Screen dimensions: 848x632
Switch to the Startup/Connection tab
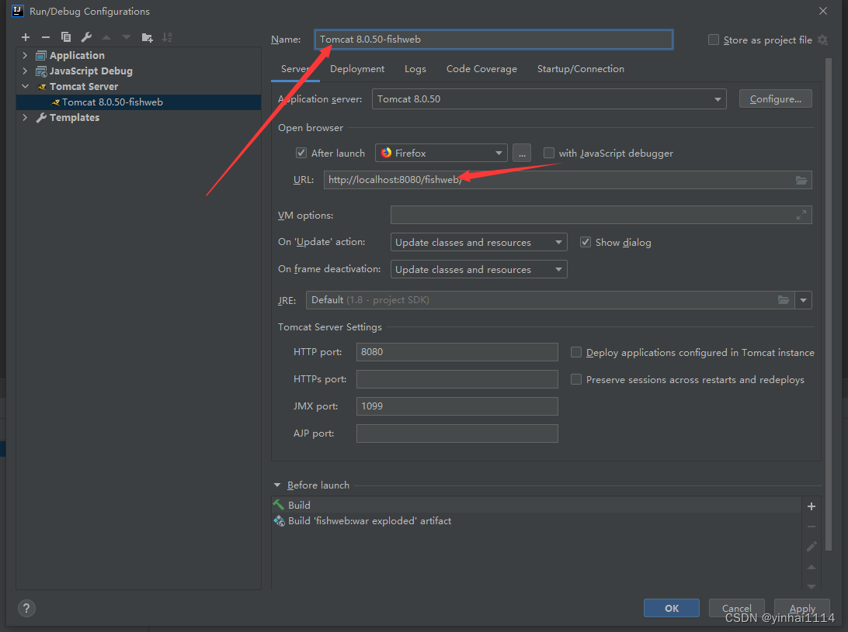(580, 69)
